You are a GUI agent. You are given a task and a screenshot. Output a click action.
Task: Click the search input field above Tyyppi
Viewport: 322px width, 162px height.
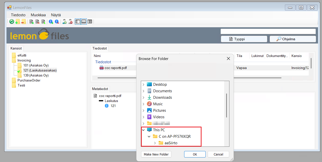tap(268, 31)
